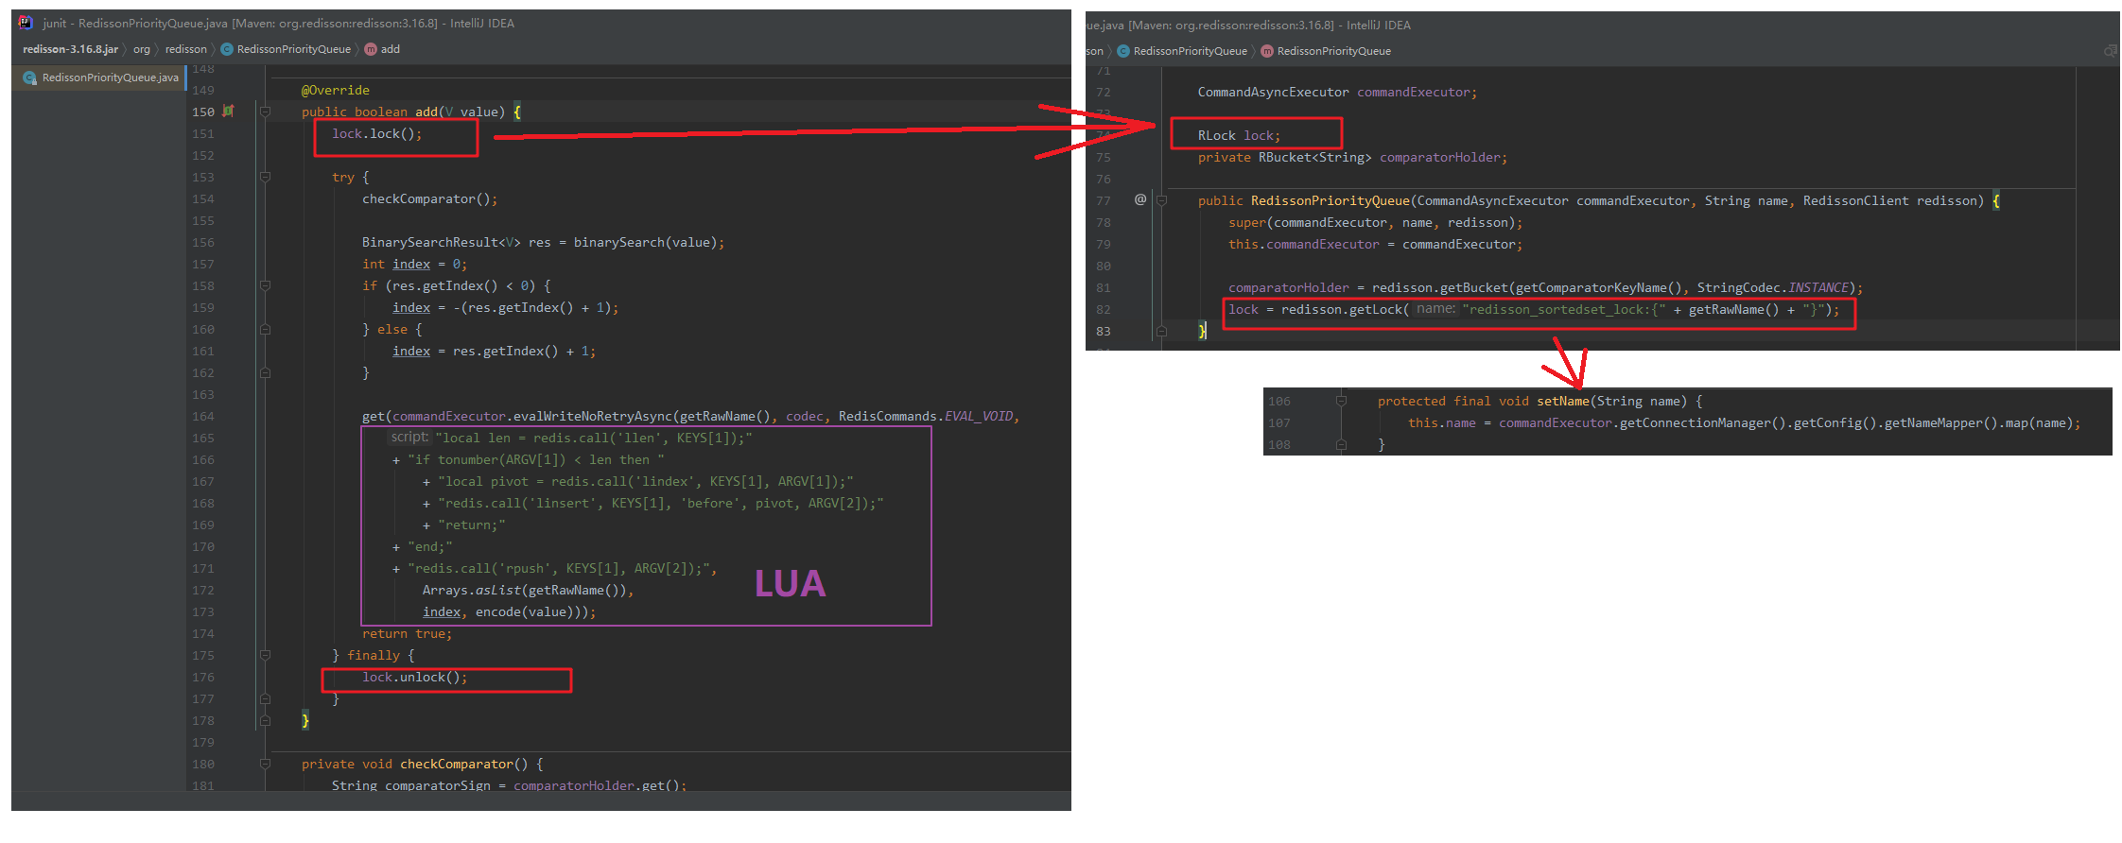Viewport: 2122px width, 843px height.
Task: Click the setName method name on line 106
Action: [x=1562, y=401]
